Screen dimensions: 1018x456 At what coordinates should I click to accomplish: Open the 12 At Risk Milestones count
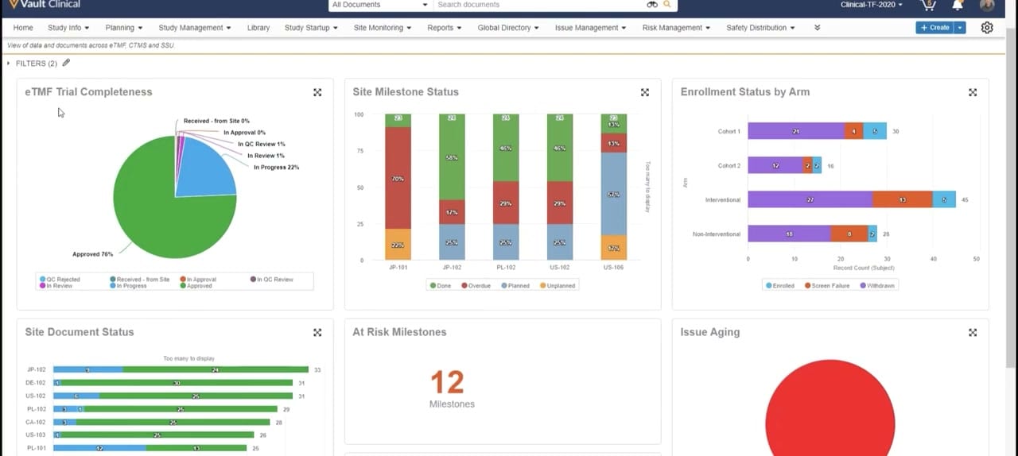tap(447, 383)
